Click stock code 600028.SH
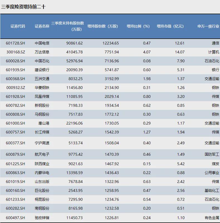This screenshot has width=220, height=223. [15, 61]
